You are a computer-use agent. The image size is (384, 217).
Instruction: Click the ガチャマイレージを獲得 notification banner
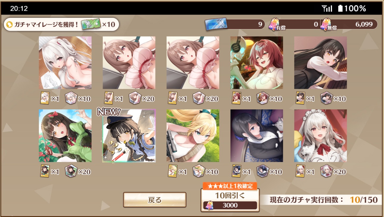click(61, 24)
